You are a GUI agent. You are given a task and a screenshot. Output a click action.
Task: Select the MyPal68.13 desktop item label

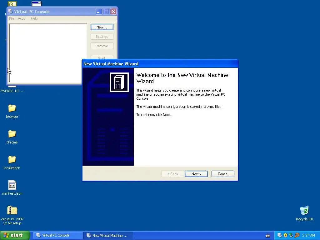(12, 91)
